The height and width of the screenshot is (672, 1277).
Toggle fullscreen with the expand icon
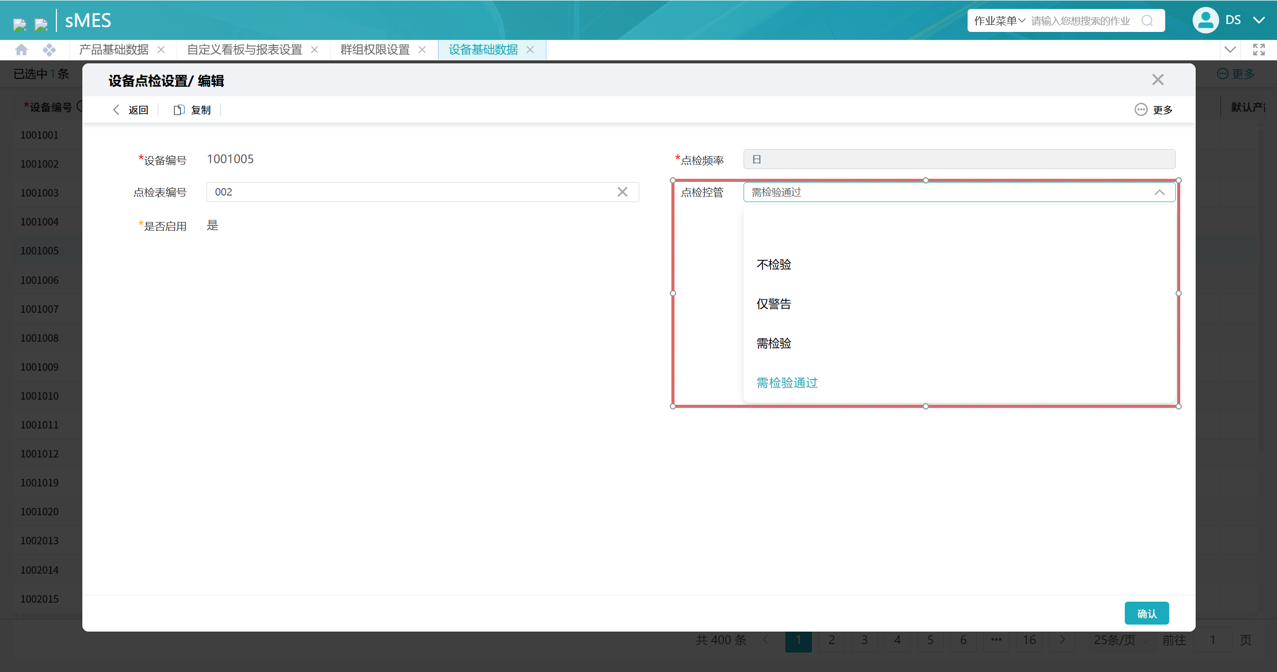[x=1259, y=49]
